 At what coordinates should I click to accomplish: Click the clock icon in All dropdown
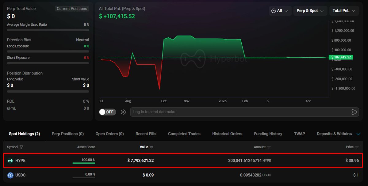click(x=274, y=11)
